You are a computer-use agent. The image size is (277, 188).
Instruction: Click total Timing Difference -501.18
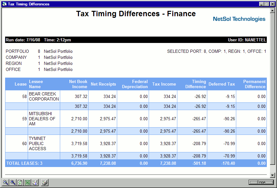click(199, 163)
